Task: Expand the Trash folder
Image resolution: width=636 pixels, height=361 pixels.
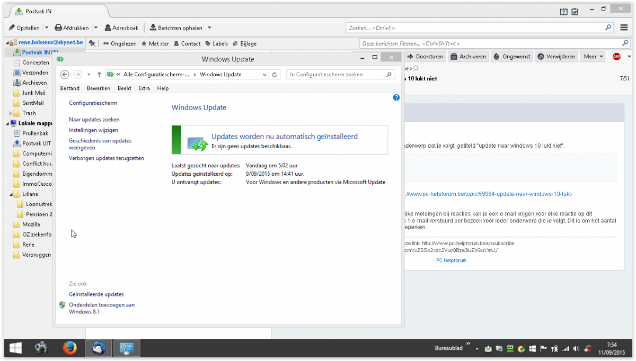Action: tap(11, 113)
